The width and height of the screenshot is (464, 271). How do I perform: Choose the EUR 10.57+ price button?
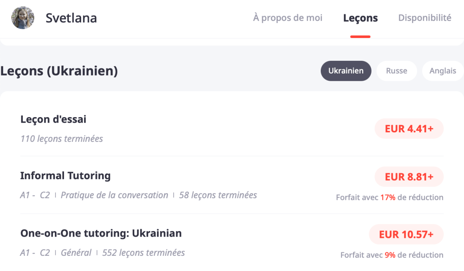(406, 235)
